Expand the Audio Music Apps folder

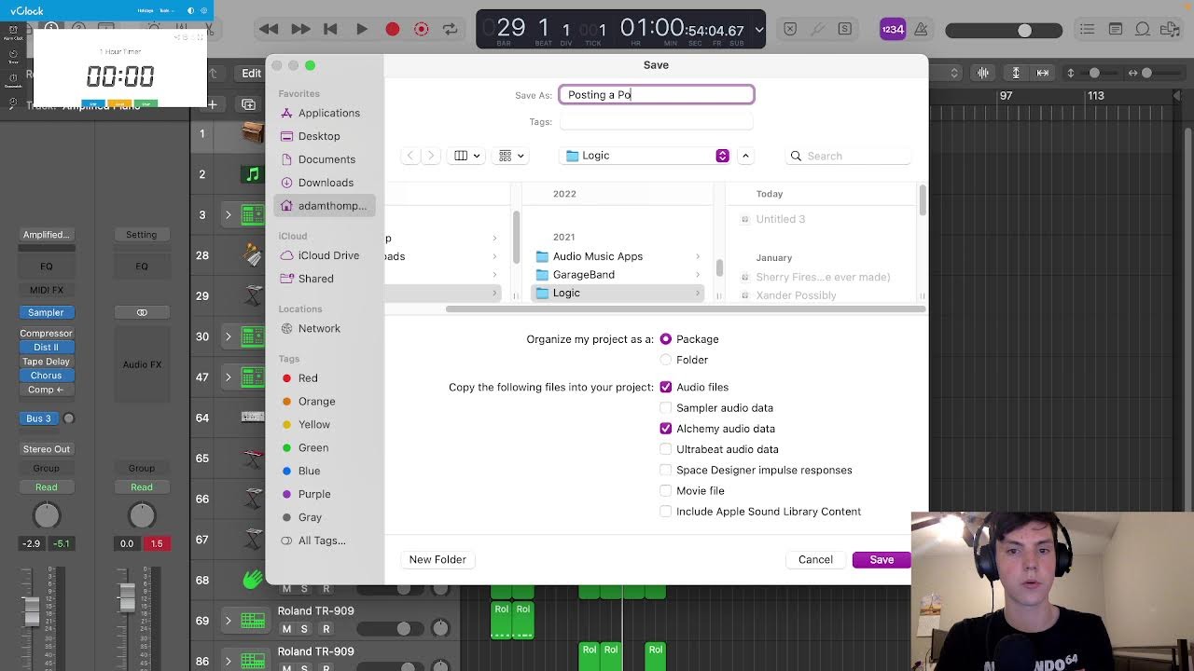point(698,256)
